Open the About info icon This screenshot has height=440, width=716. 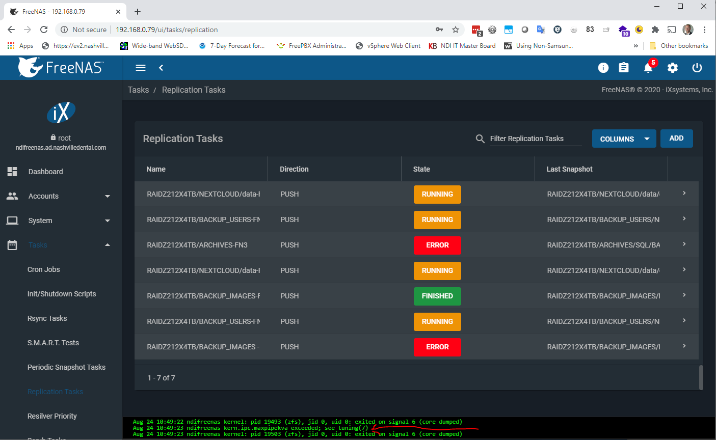[x=603, y=68]
